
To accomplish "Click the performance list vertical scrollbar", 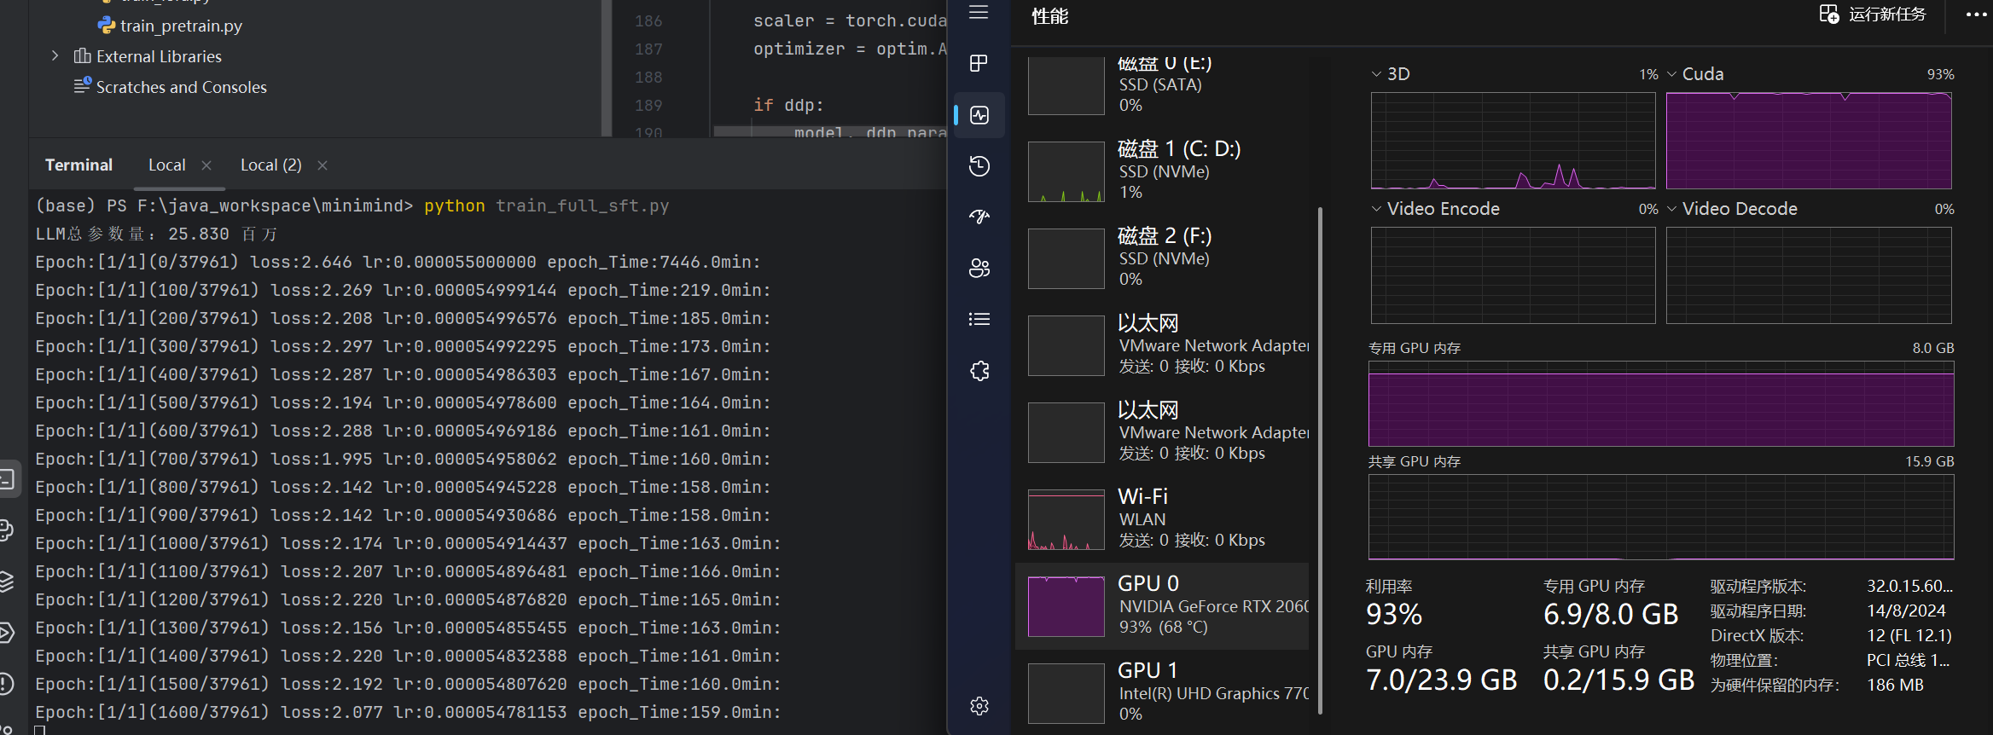I will coord(1320,460).
